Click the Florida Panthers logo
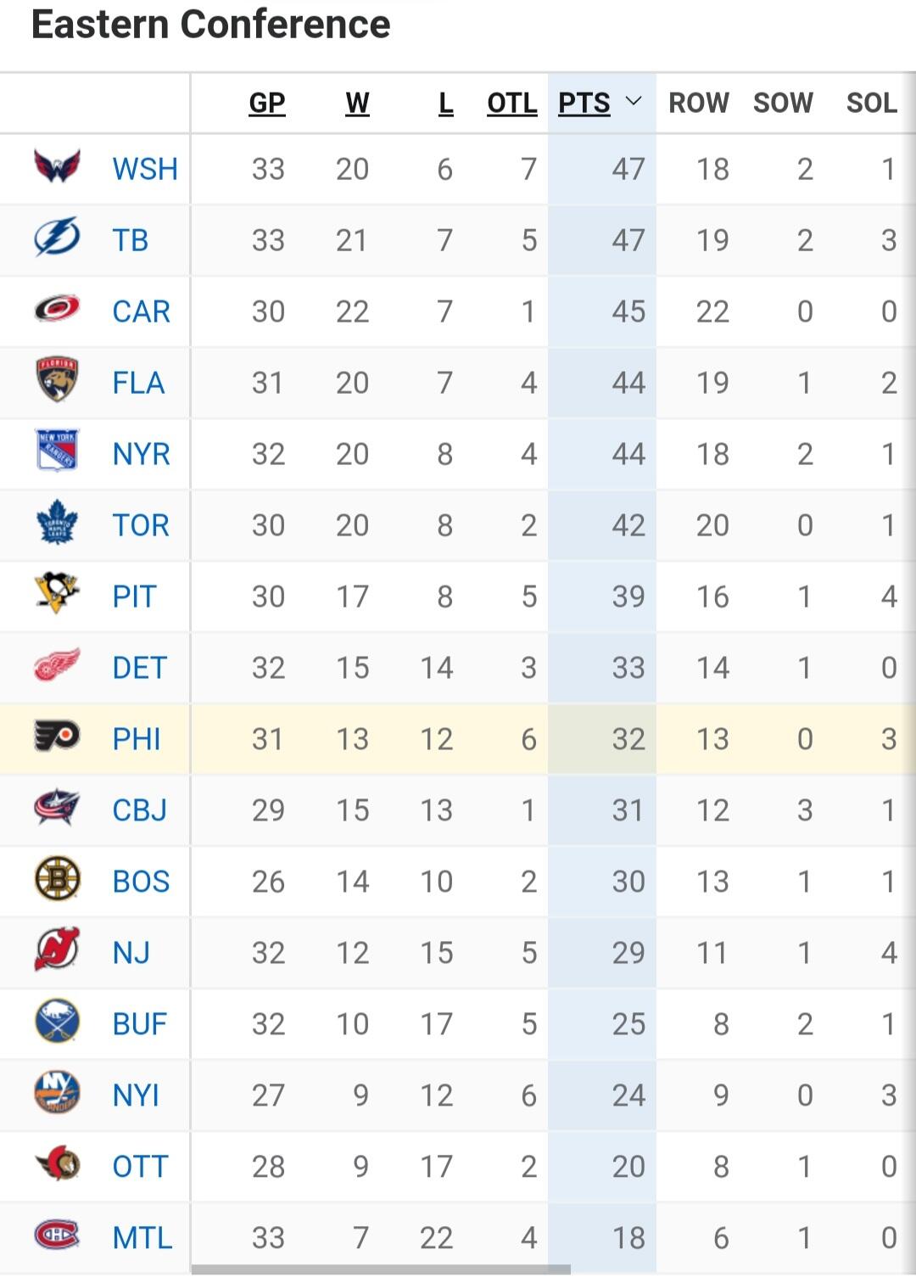 [57, 380]
